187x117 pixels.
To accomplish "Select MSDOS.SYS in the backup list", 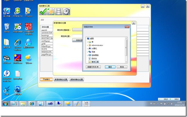I will tap(47, 52).
